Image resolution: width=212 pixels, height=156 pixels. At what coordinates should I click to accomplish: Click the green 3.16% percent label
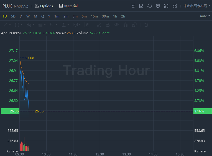pos(202,111)
